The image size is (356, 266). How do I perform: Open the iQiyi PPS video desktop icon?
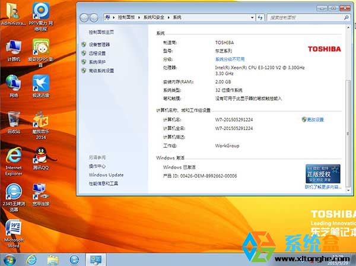(41, 53)
